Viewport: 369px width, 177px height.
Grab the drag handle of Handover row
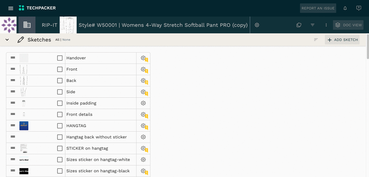[13, 58]
